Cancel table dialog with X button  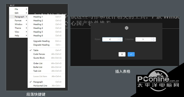click(122, 54)
